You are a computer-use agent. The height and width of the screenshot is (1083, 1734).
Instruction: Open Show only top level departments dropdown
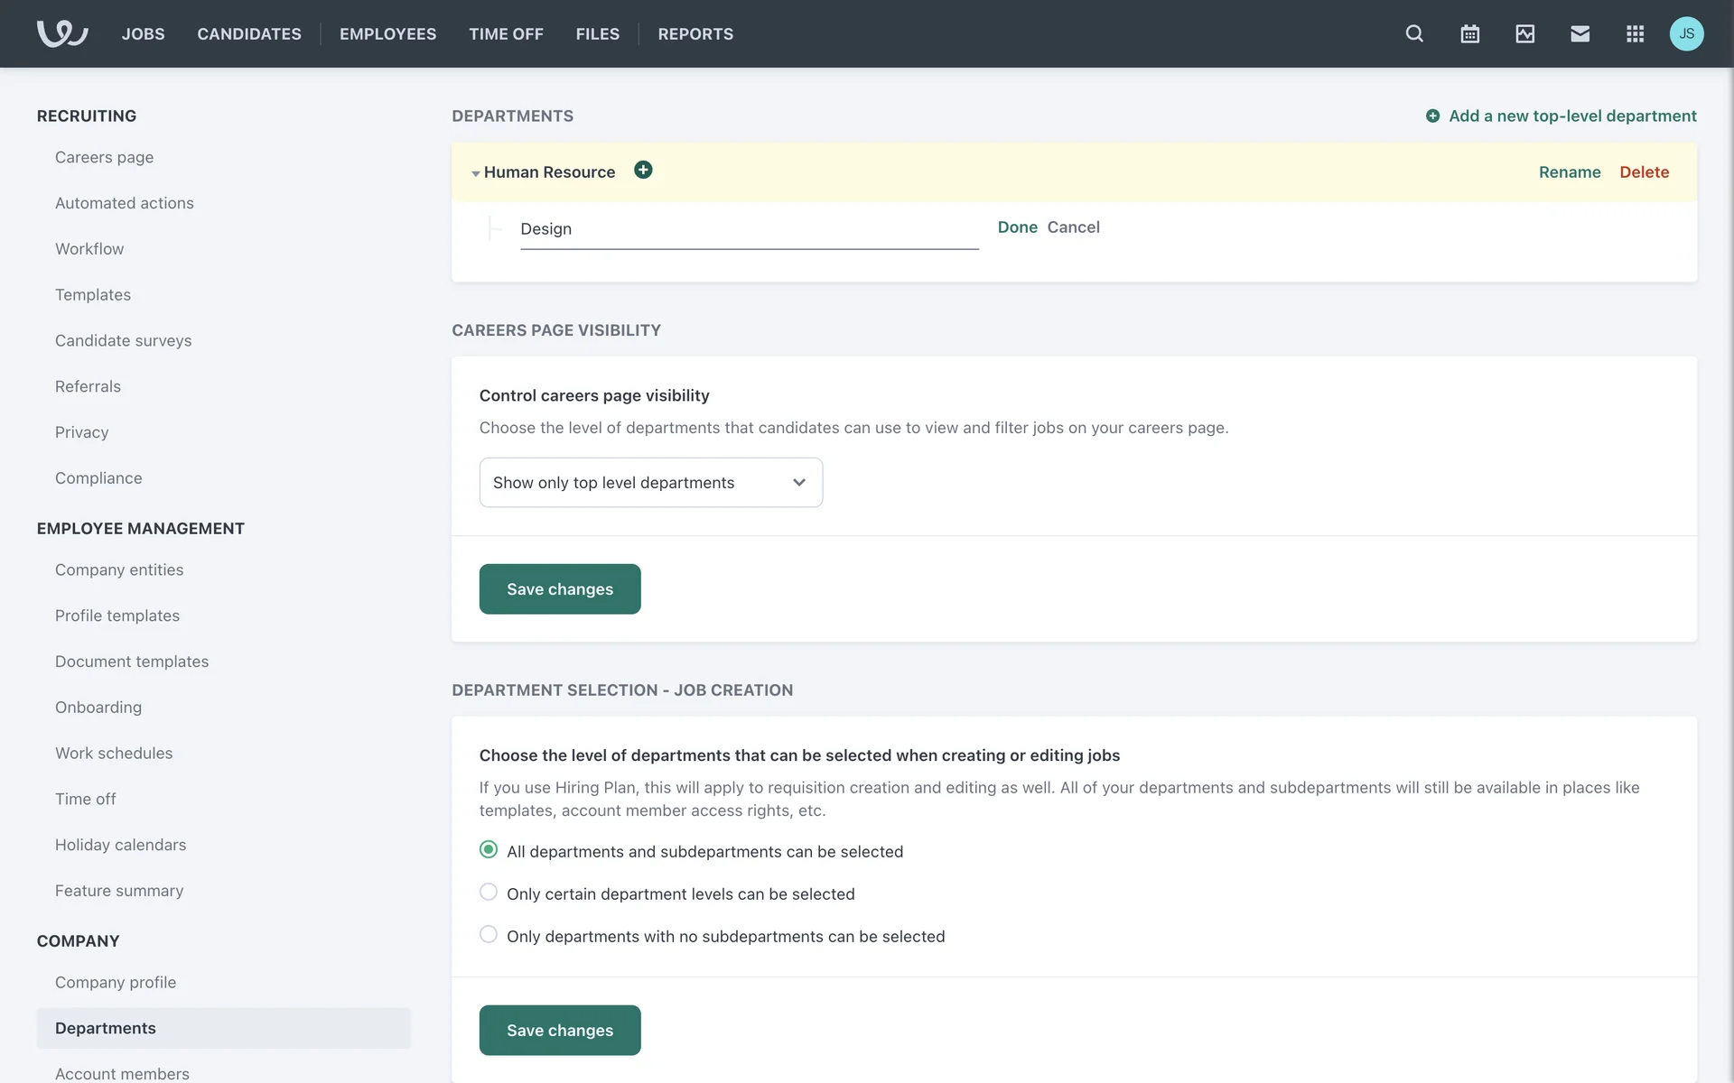[650, 482]
